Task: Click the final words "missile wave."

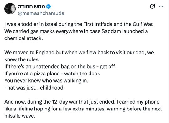Action: (x=20, y=116)
